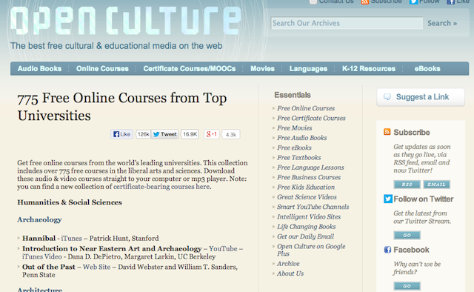Image resolution: width=474 pixels, height=292 pixels.
Task: Click the Suggest a Link button
Action: [x=421, y=97]
